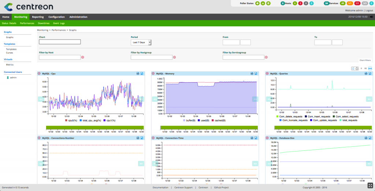Screen dimensions: 375x191
Task: Click the refresh timer clock icon
Action: 357,68
